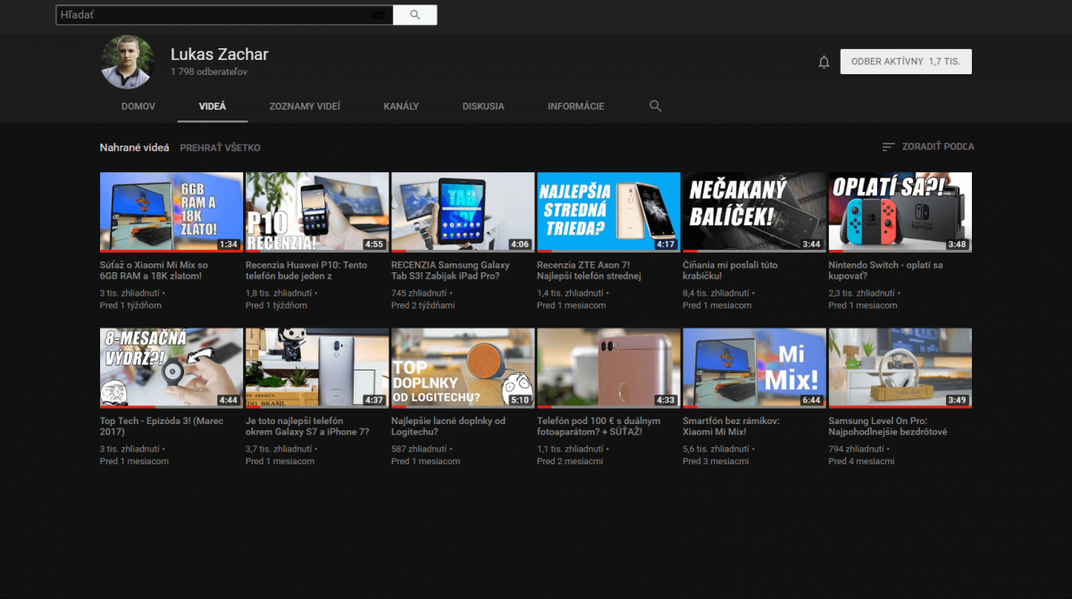Open the channel search magnifier icon
This screenshot has height=599, width=1072.
click(655, 106)
